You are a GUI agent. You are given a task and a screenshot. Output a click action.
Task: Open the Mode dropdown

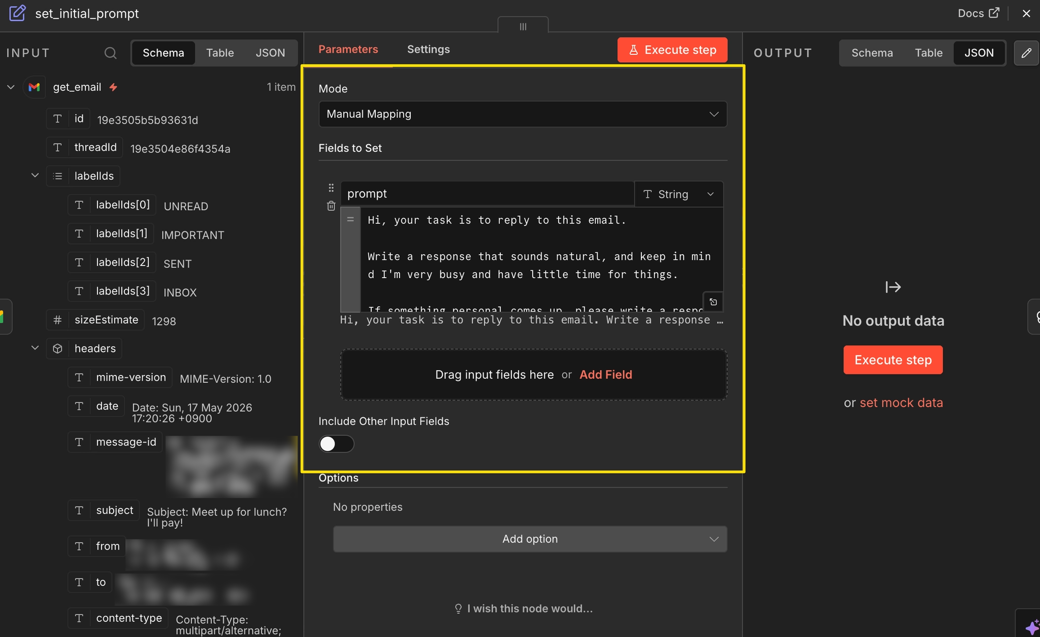pyautogui.click(x=523, y=114)
